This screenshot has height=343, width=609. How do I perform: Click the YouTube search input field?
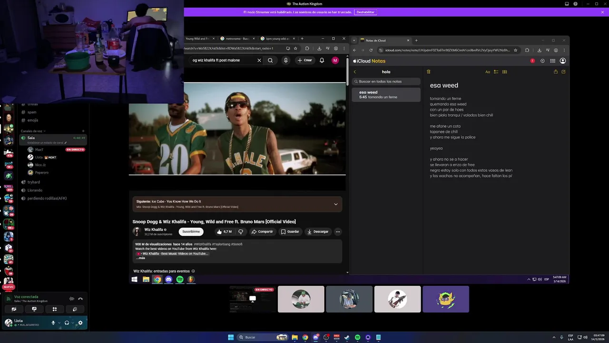[x=224, y=60]
